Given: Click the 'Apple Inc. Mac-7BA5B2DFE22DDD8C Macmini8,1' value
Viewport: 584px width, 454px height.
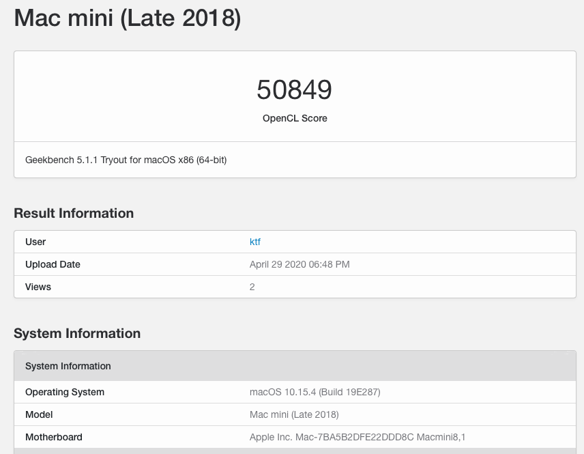Looking at the screenshot, I should [357, 437].
